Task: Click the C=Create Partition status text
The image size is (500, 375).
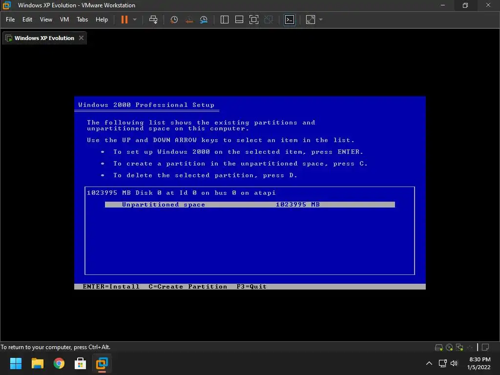Action: pyautogui.click(x=188, y=286)
